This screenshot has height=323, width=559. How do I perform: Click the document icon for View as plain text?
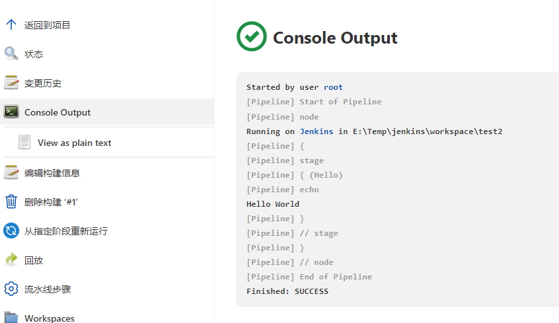pyautogui.click(x=25, y=143)
